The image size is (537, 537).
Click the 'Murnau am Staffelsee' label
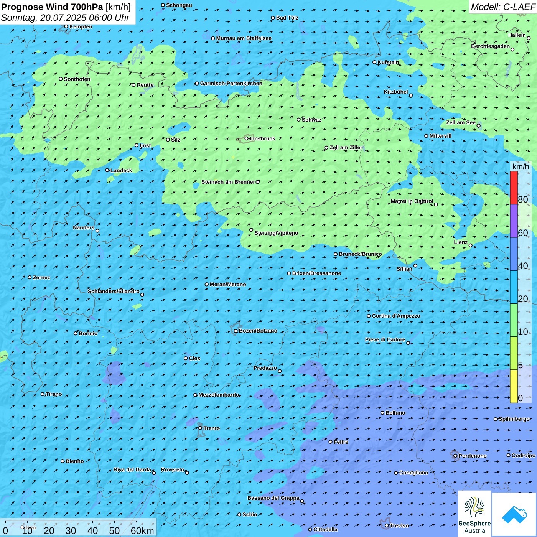244,38
